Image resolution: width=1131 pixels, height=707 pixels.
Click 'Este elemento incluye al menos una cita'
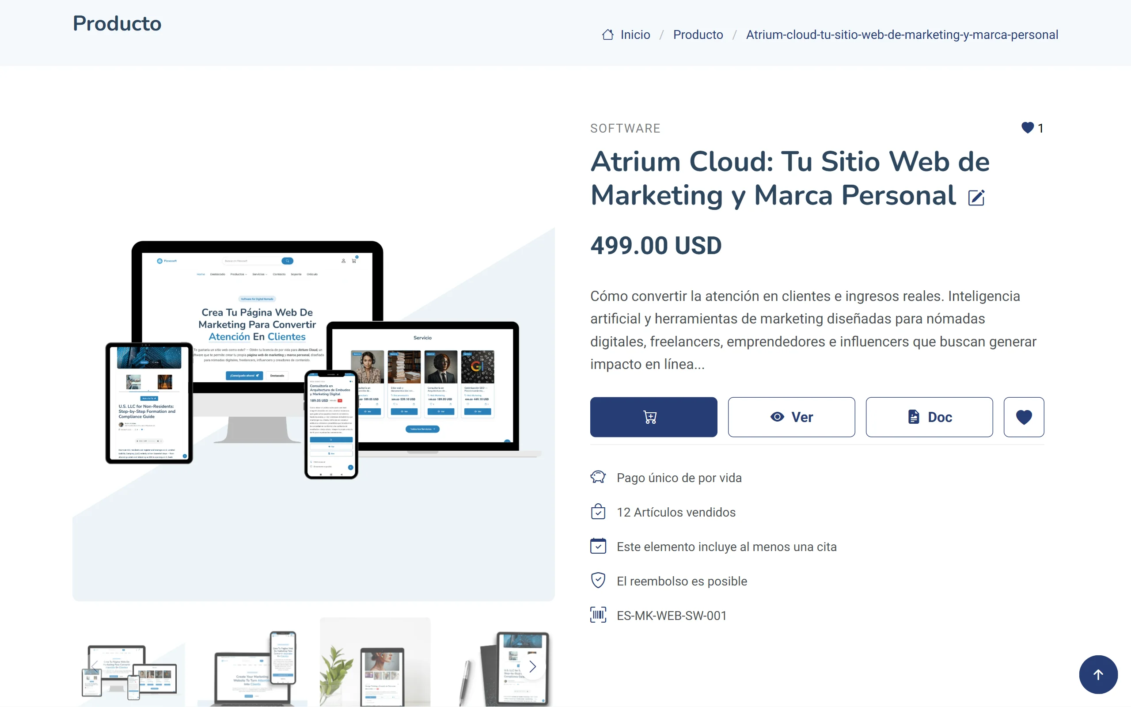coord(726,547)
